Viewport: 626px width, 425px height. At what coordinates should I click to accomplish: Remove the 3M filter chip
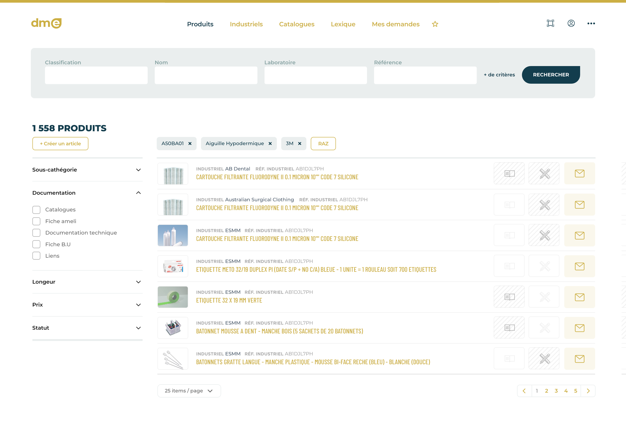[300, 144]
